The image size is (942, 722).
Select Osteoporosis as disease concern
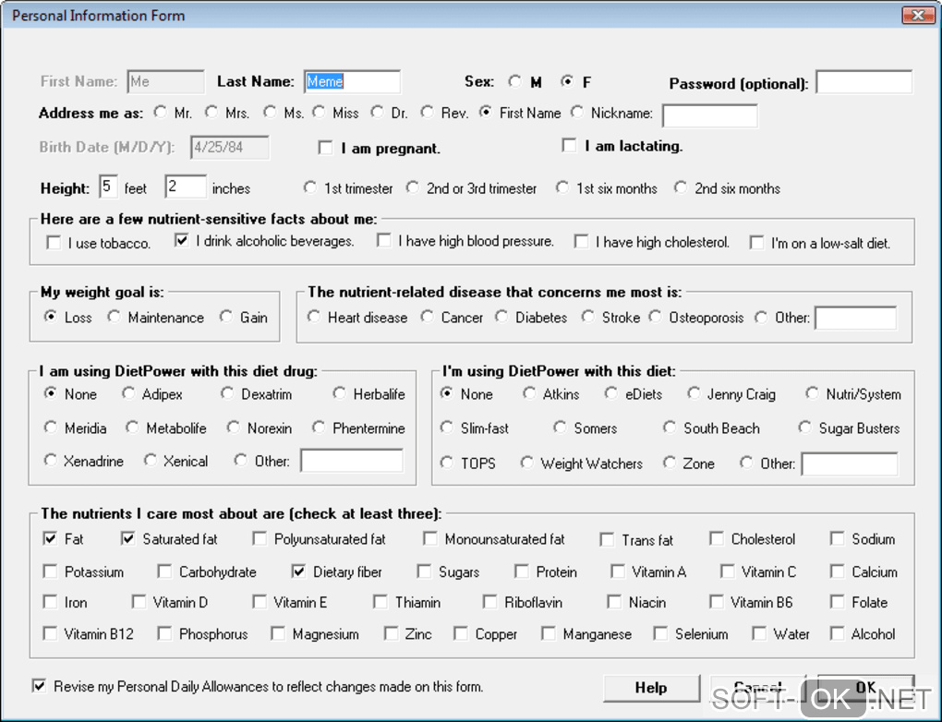[655, 317]
